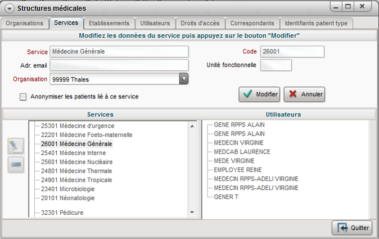Open the window menu icon in title bar

9,8
